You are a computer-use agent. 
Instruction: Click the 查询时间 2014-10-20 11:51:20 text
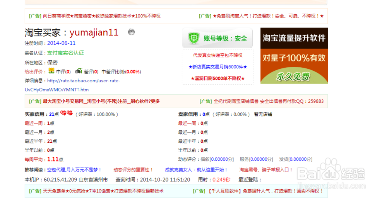153,180
